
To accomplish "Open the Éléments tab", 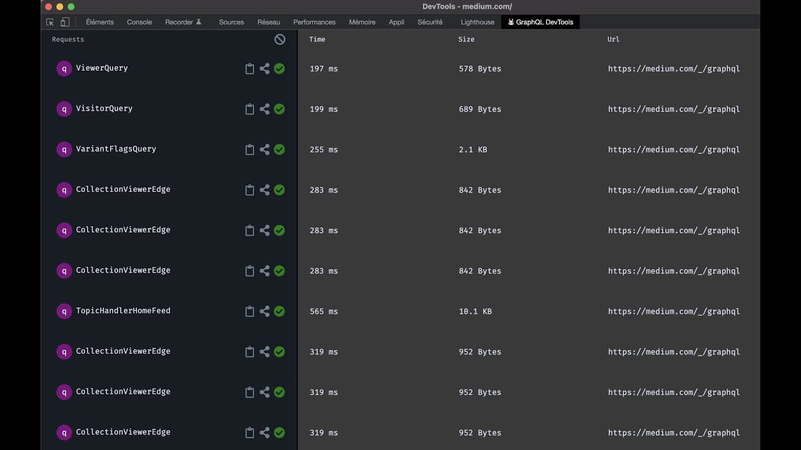I will tap(99, 22).
